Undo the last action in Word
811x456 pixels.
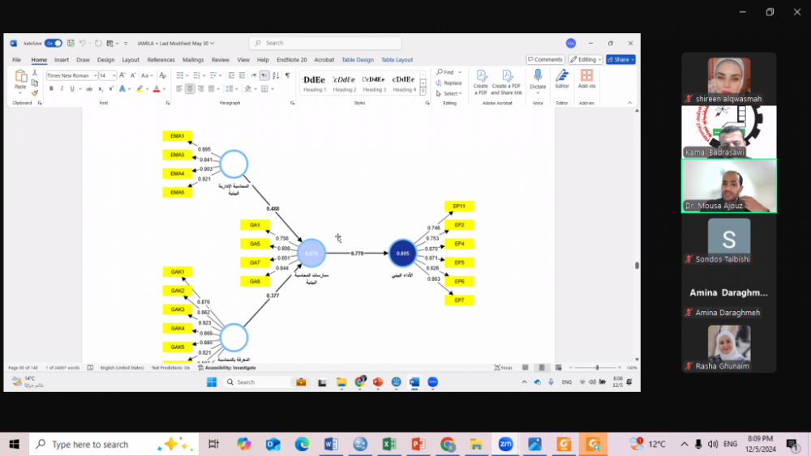pos(82,44)
